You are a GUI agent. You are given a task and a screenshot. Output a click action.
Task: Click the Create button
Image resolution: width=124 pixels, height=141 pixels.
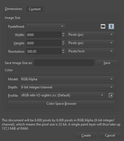click(x=86, y=135)
